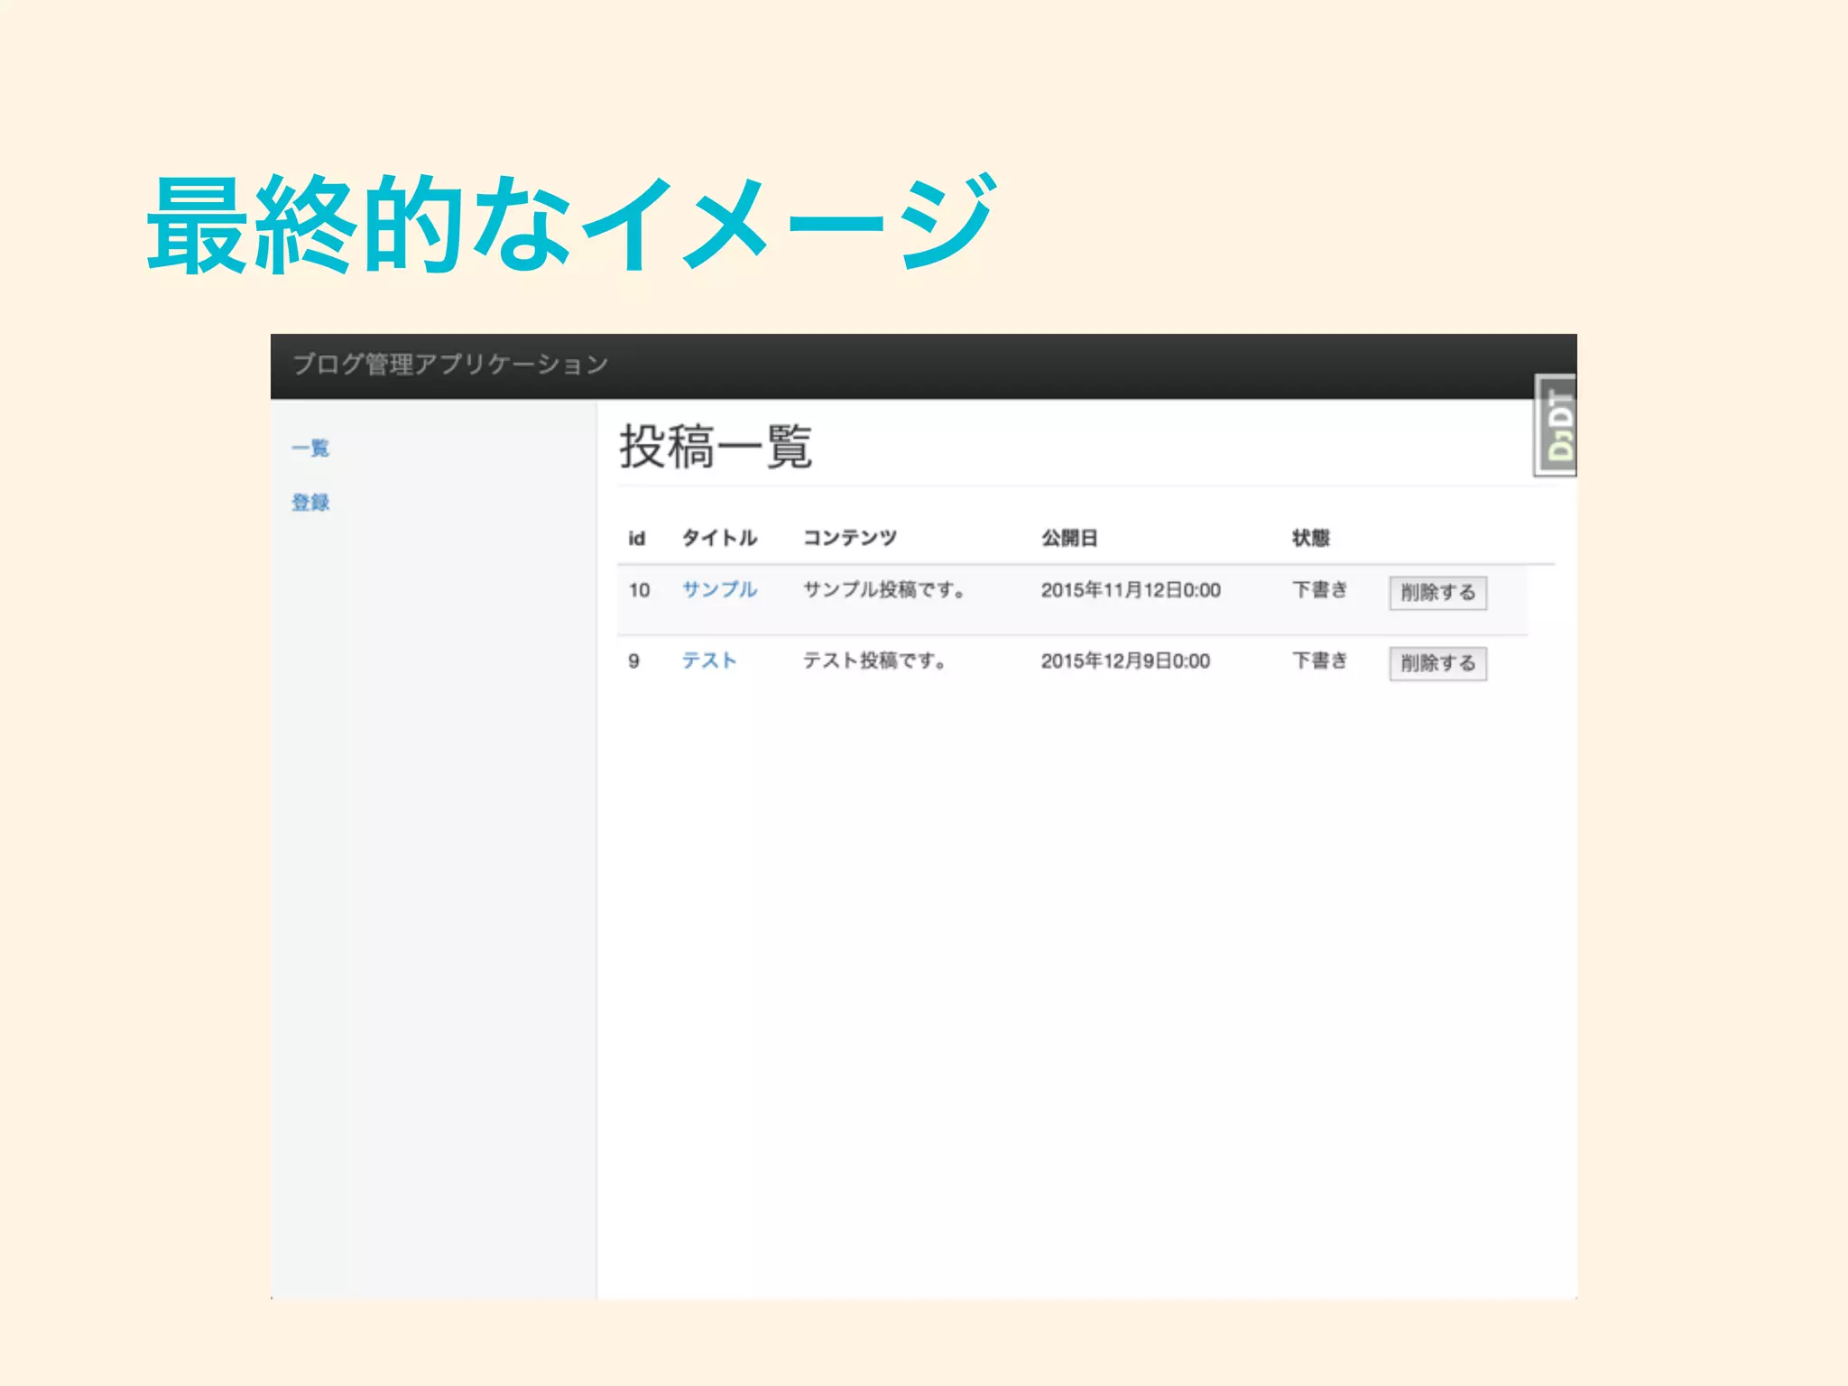
Task: Open the ブログ管理アプリケーション brand link
Action: 450,365
